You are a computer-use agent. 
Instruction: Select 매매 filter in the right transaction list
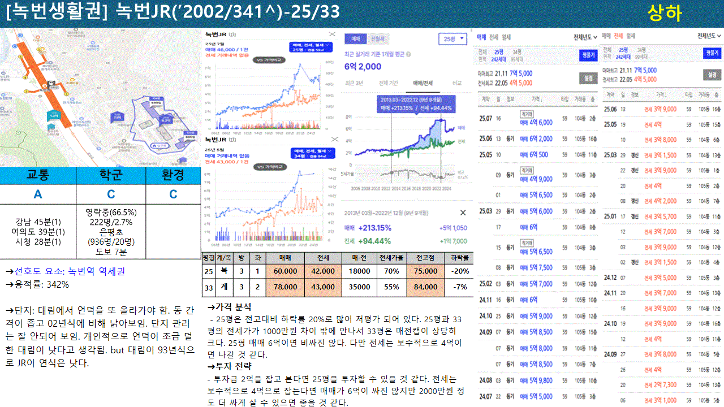click(607, 36)
